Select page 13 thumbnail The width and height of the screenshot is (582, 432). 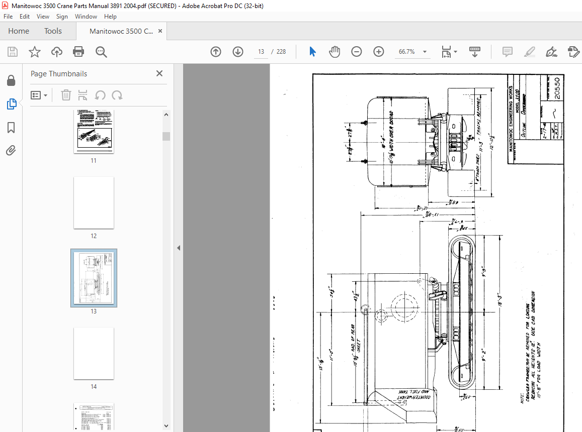(x=94, y=278)
